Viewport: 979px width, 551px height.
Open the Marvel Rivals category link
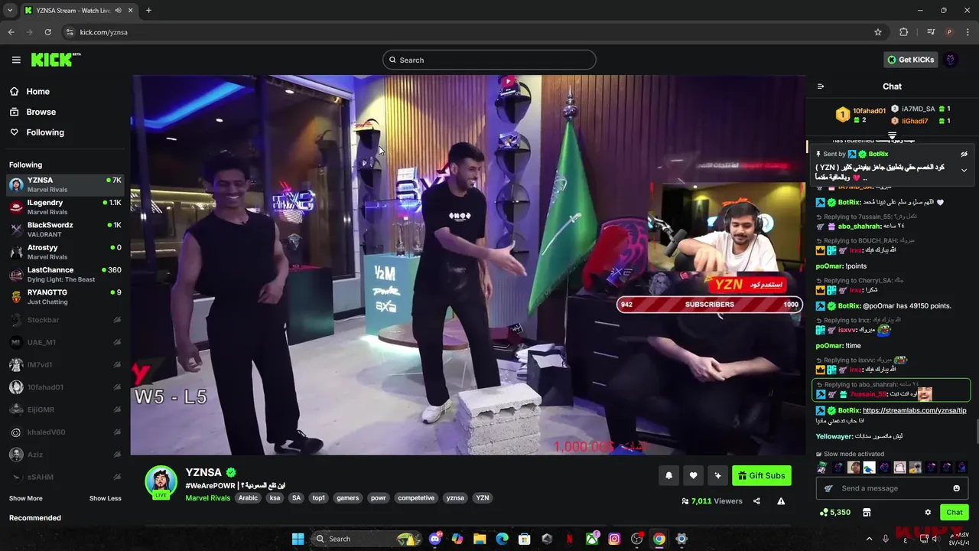click(207, 498)
